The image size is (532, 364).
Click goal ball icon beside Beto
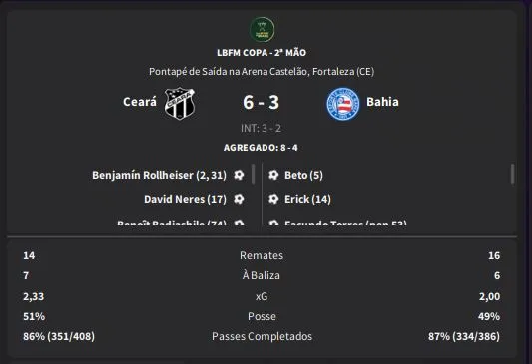pos(273,175)
